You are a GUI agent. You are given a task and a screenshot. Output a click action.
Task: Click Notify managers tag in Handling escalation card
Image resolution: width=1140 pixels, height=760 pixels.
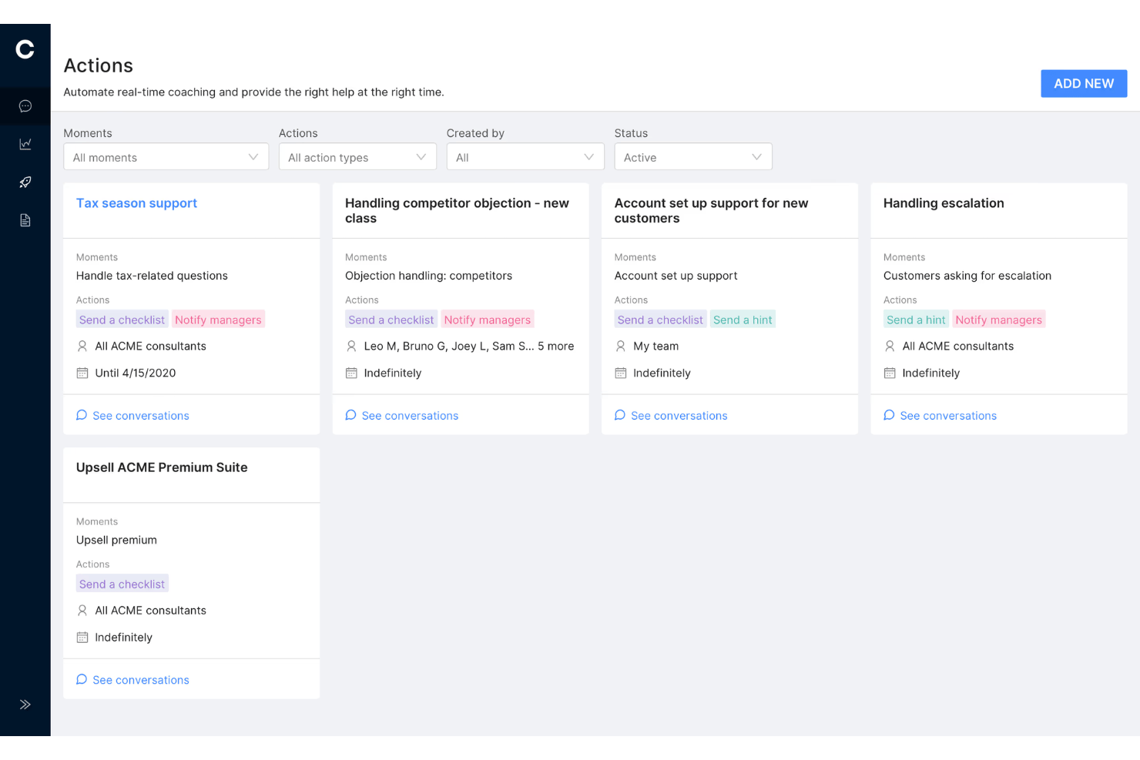click(999, 320)
